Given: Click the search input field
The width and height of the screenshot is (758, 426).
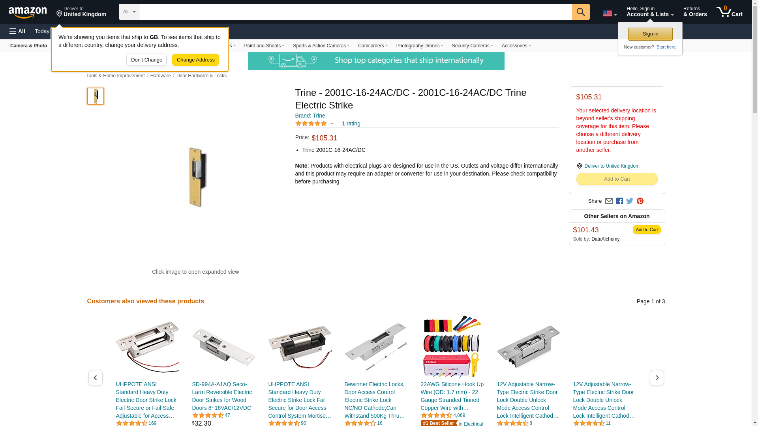Looking at the screenshot, I should point(355,12).
